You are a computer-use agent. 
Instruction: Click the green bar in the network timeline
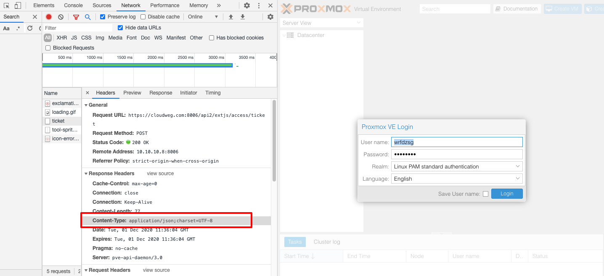coord(137,65)
